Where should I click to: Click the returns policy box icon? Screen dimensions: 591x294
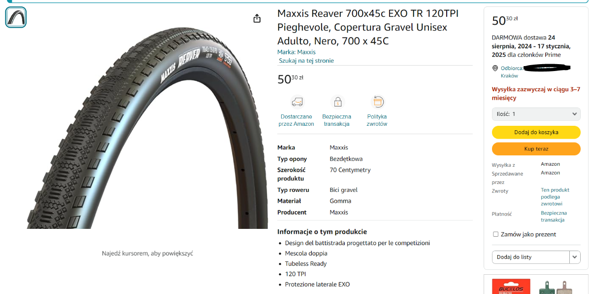point(377,102)
